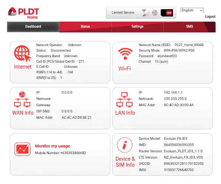Open the LAN Info network icon
221x184 pixels.
pos(125,100)
